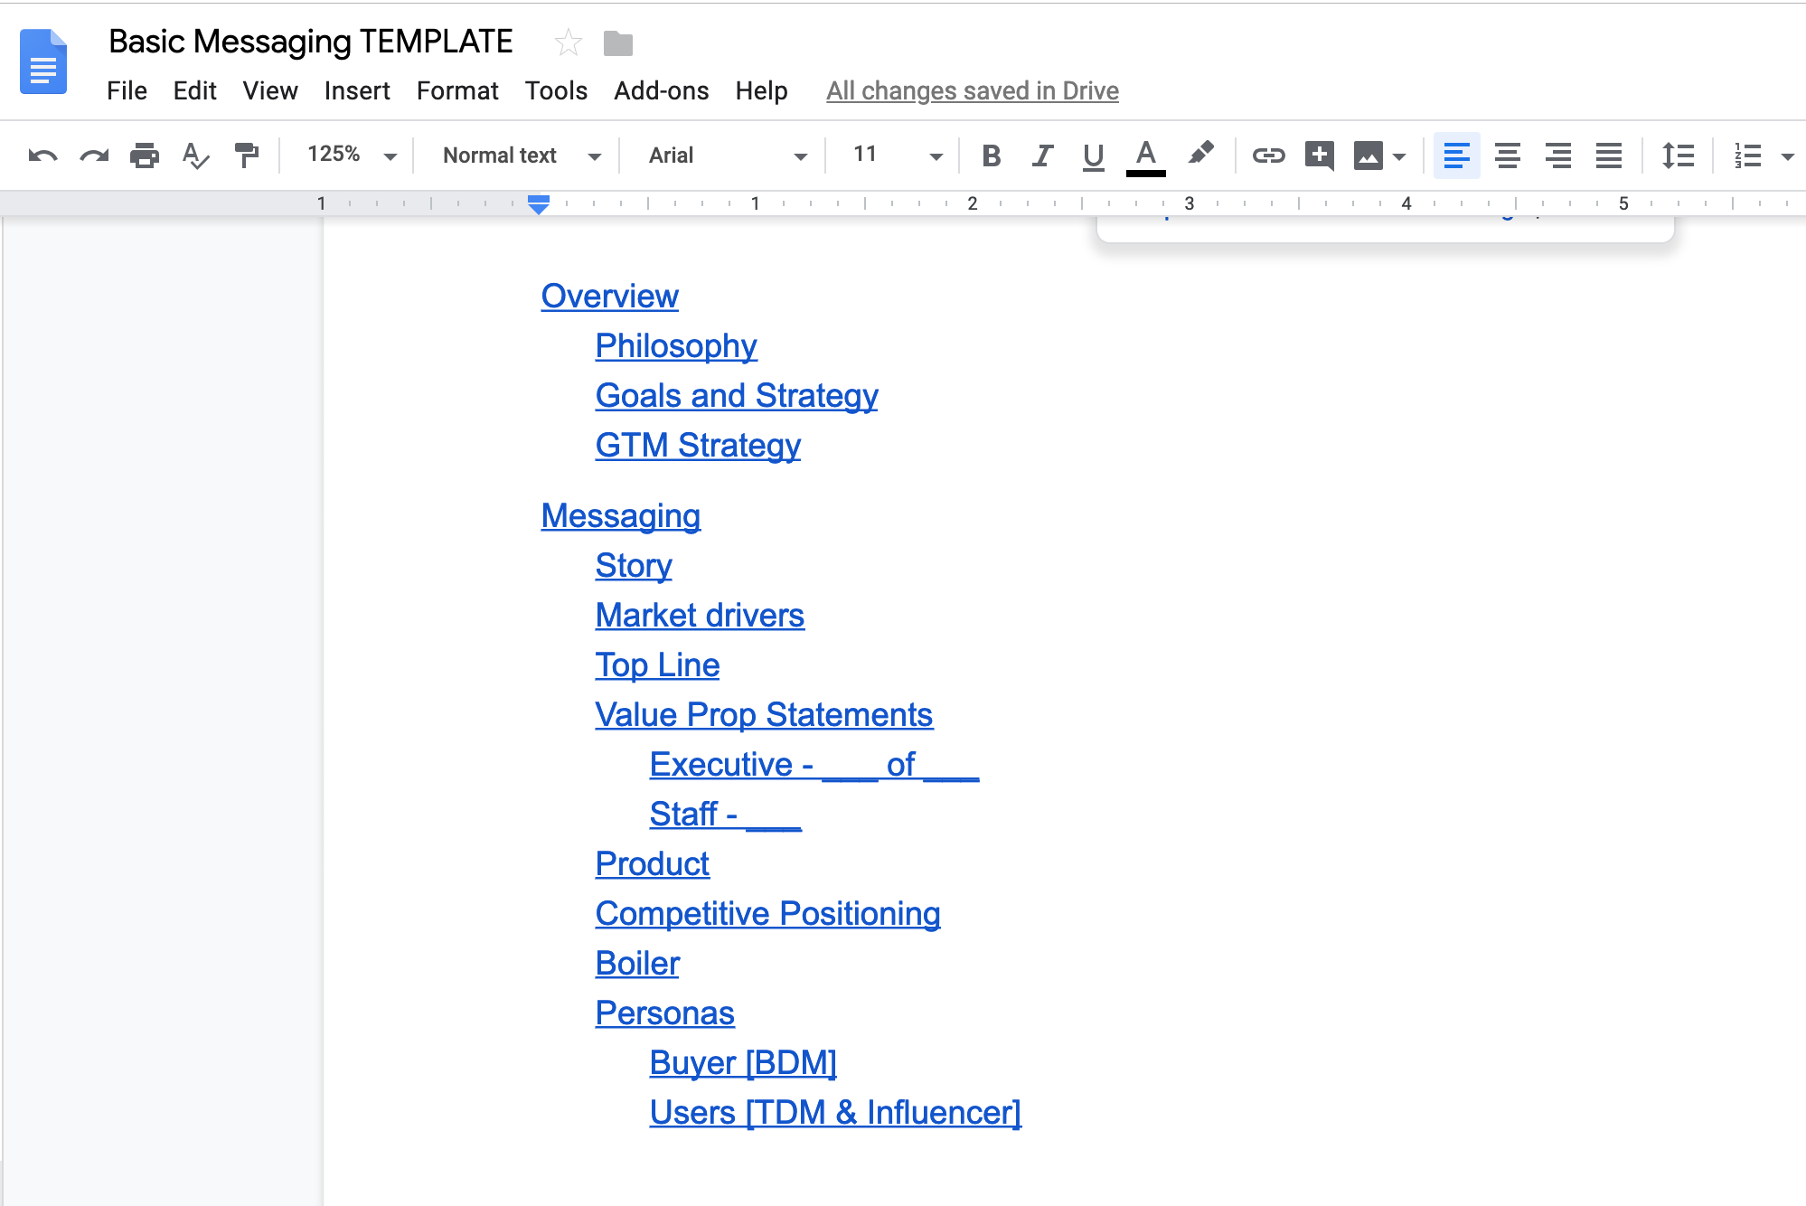Enable center text alignment
This screenshot has width=1806, height=1206.
click(x=1507, y=155)
